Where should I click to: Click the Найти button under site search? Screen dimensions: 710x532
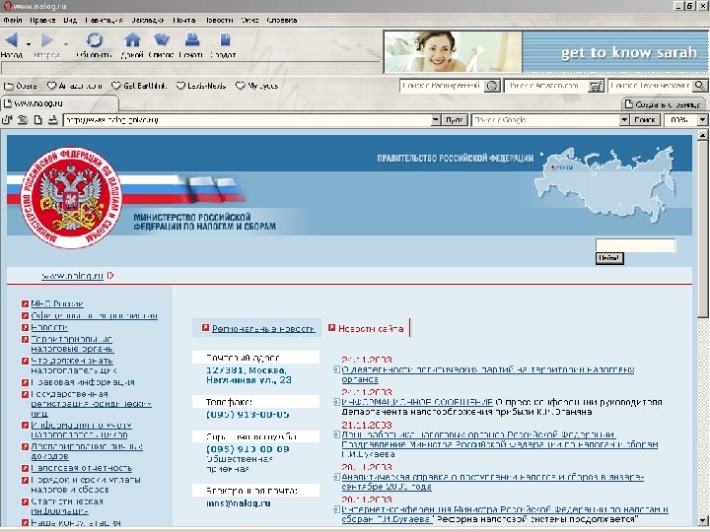pos(609,258)
